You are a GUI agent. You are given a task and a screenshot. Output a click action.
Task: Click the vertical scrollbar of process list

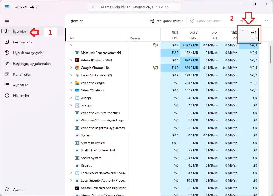coord(270,55)
